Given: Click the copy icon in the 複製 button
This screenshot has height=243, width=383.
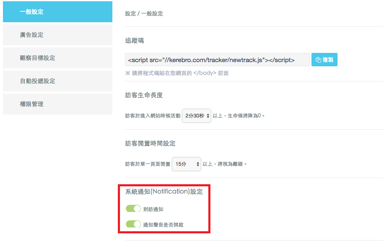Looking at the screenshot, I should tap(318, 60).
